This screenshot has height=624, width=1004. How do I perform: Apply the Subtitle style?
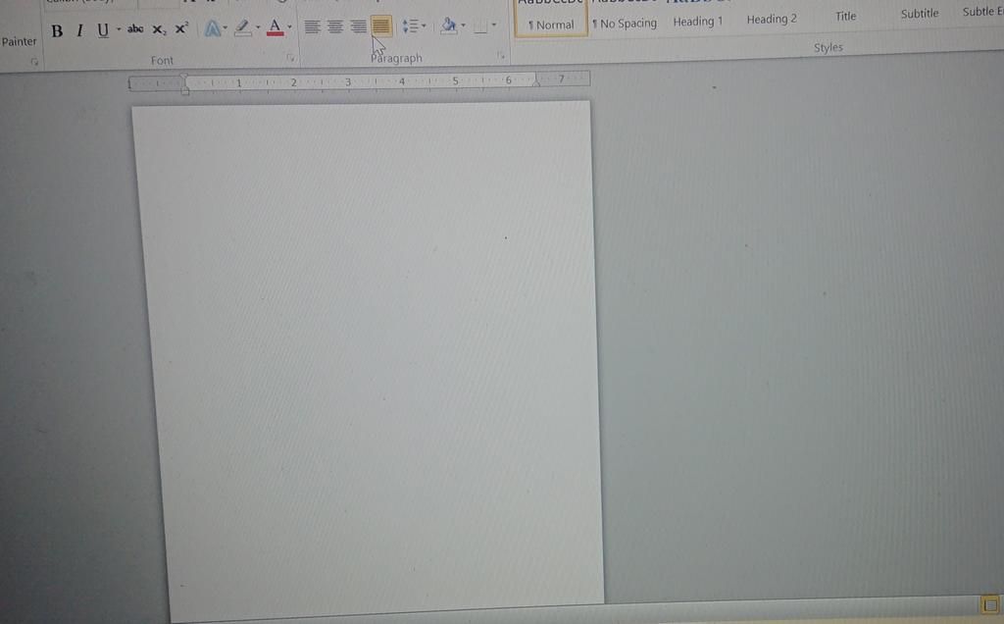[920, 14]
